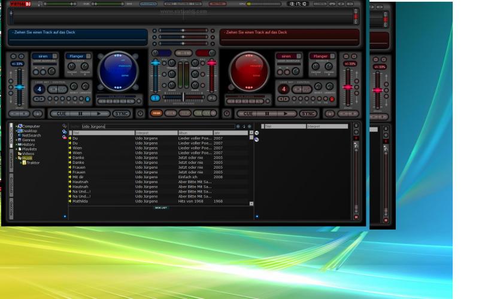This screenshot has width=479, height=299.
Task: Click the right deck pitch range 33% button
Action: (350, 64)
